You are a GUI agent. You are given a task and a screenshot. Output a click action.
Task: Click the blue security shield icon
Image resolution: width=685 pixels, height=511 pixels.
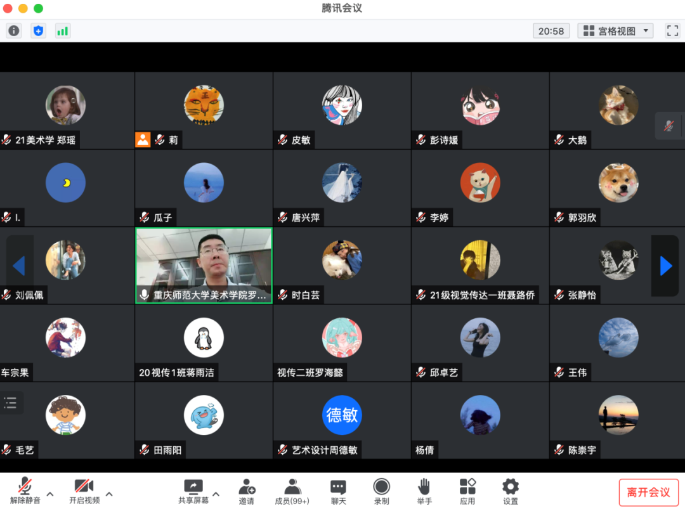[39, 30]
